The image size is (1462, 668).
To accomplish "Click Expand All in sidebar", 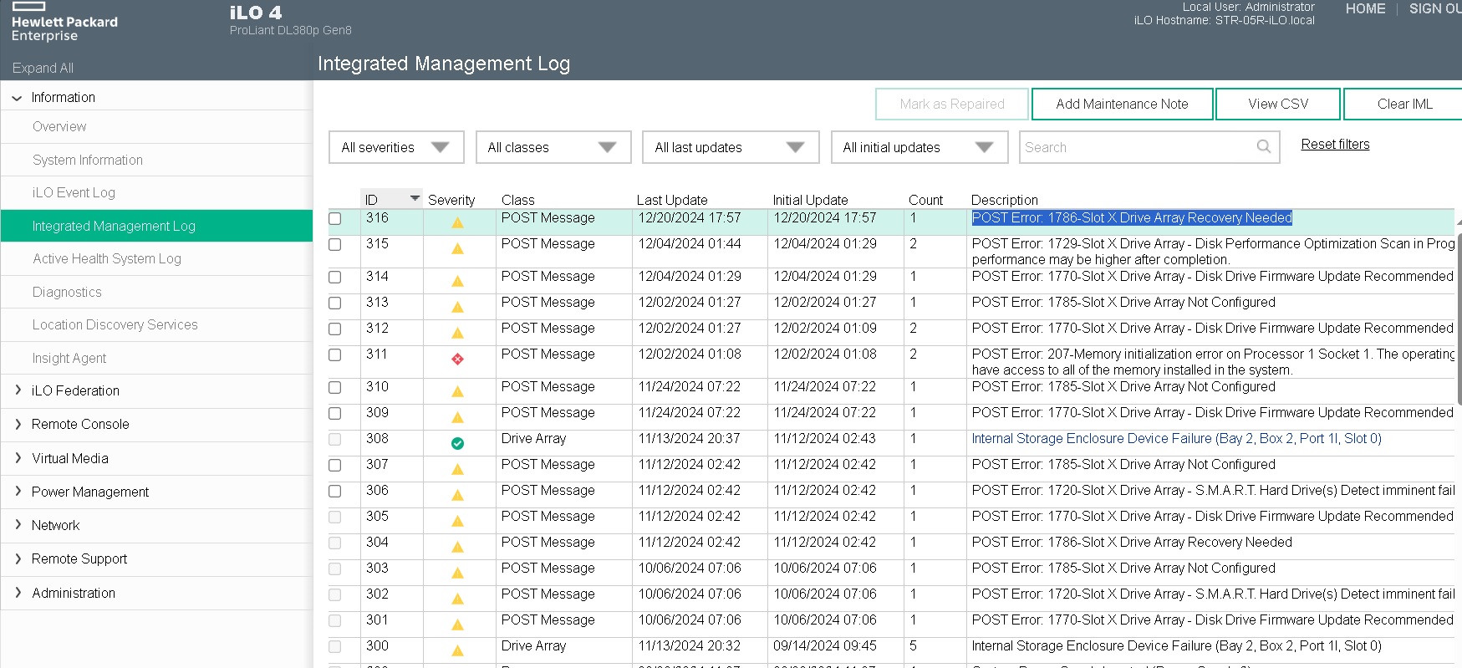I will pos(43,68).
